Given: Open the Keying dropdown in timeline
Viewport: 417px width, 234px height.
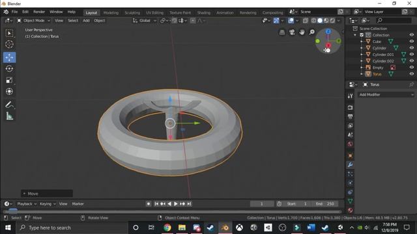Looking at the screenshot, I should [48, 203].
